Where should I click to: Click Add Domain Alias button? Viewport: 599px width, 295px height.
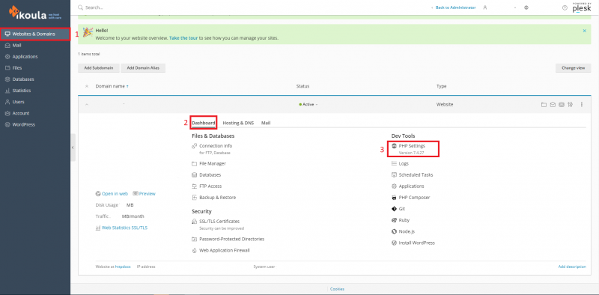click(143, 68)
